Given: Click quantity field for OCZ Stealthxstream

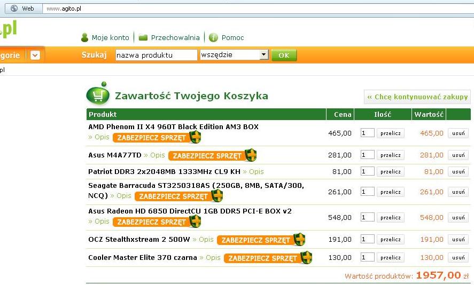Looking at the screenshot, I should click(x=367, y=239).
